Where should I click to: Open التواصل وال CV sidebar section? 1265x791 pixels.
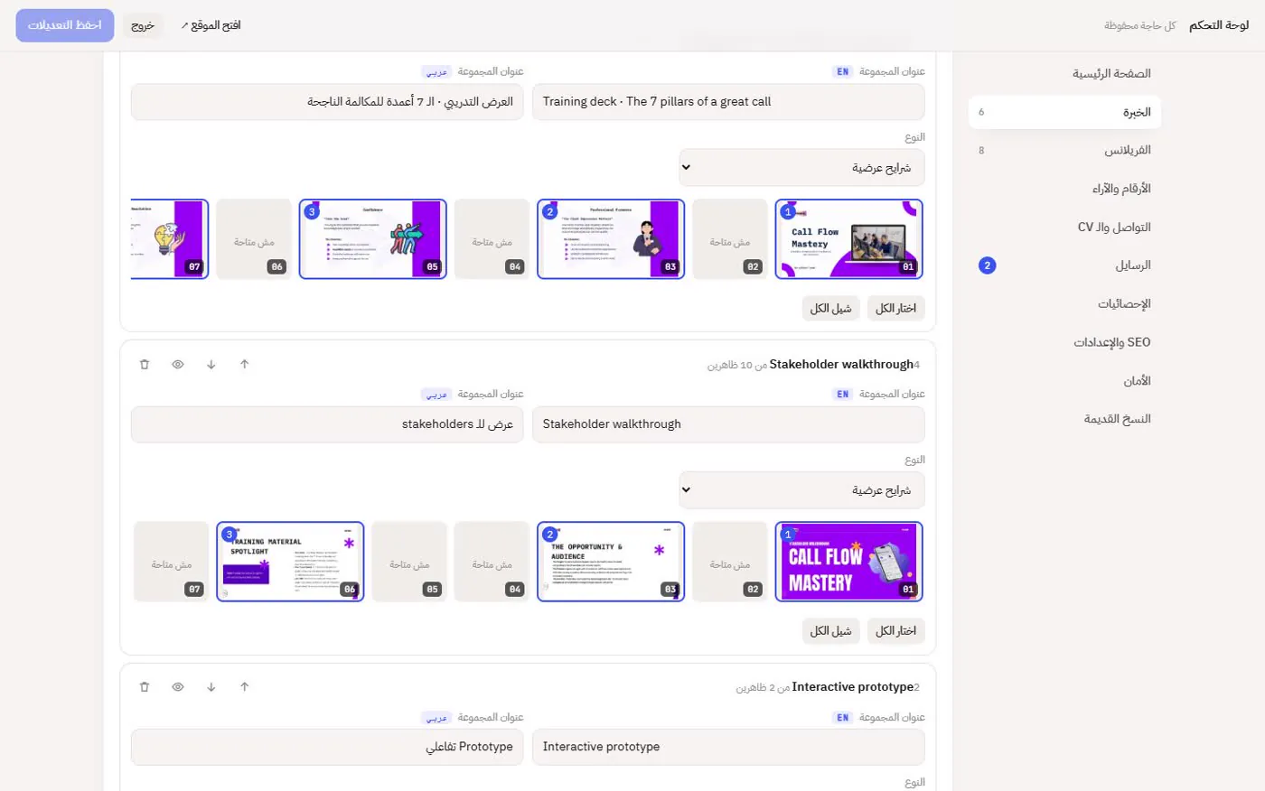[1064, 228]
